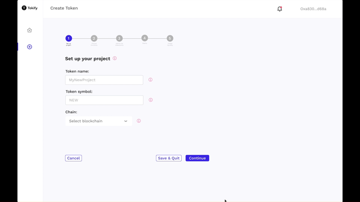Viewport: 360px width, 202px height.
Task: Focus the Token name input field
Action: (x=104, y=80)
